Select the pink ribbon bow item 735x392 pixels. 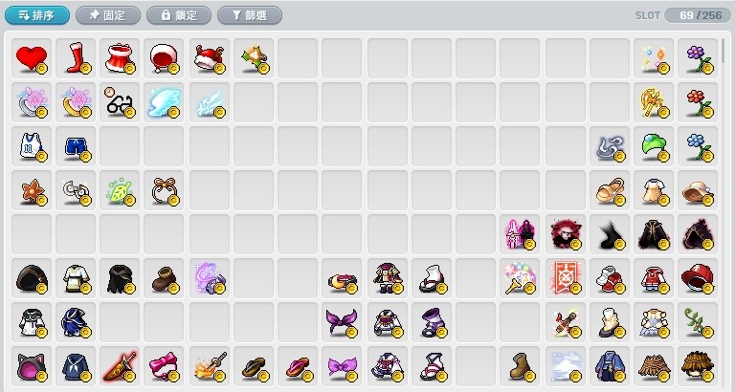click(164, 366)
